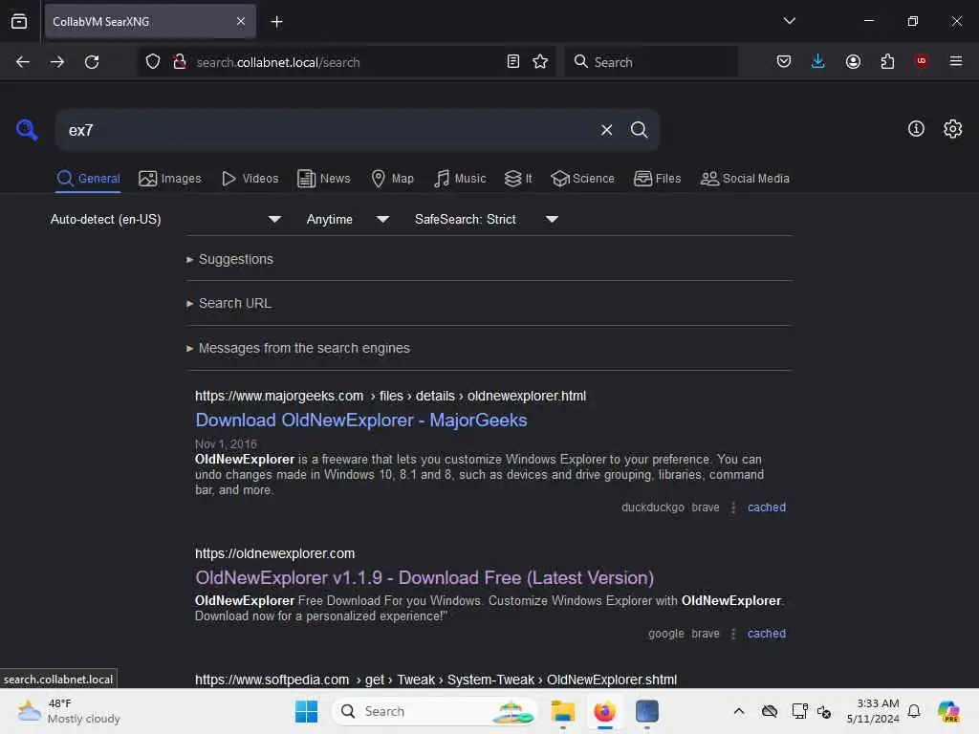
Task: Click the SearXNG logo magnifier
Action: pyautogui.click(x=27, y=129)
